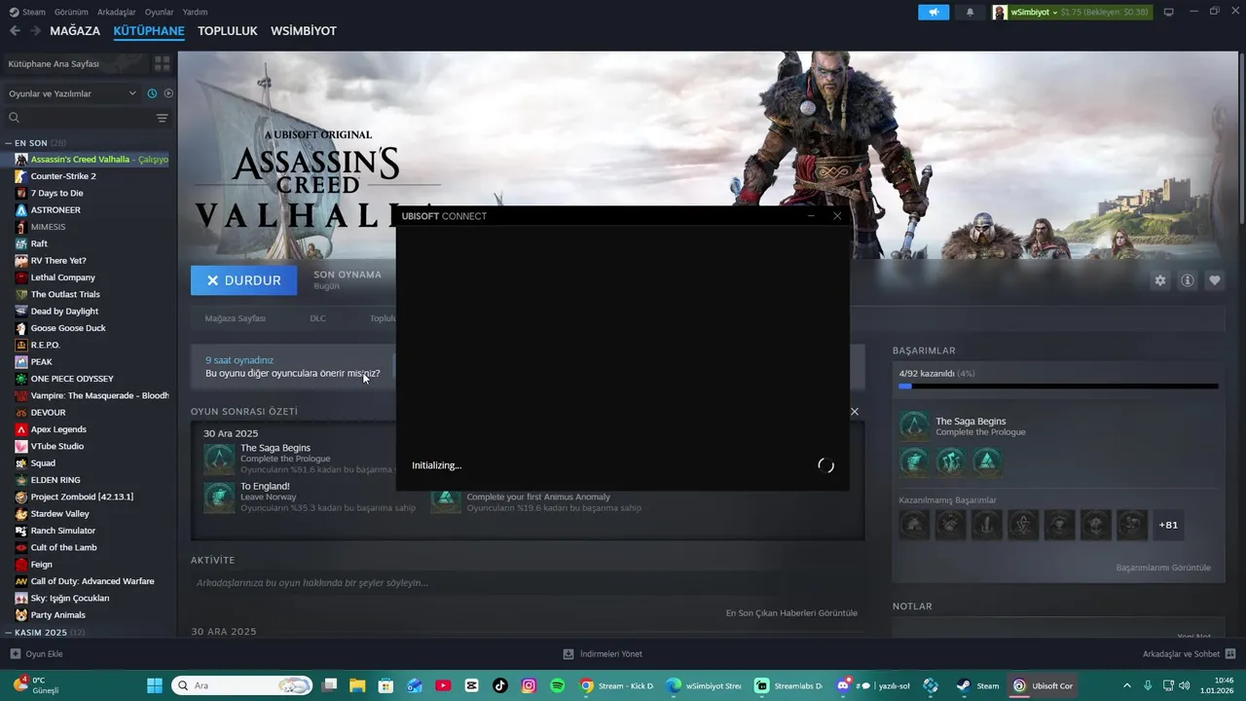Click the Spotify taskbar icon
This screenshot has height=701, width=1246.
click(557, 685)
